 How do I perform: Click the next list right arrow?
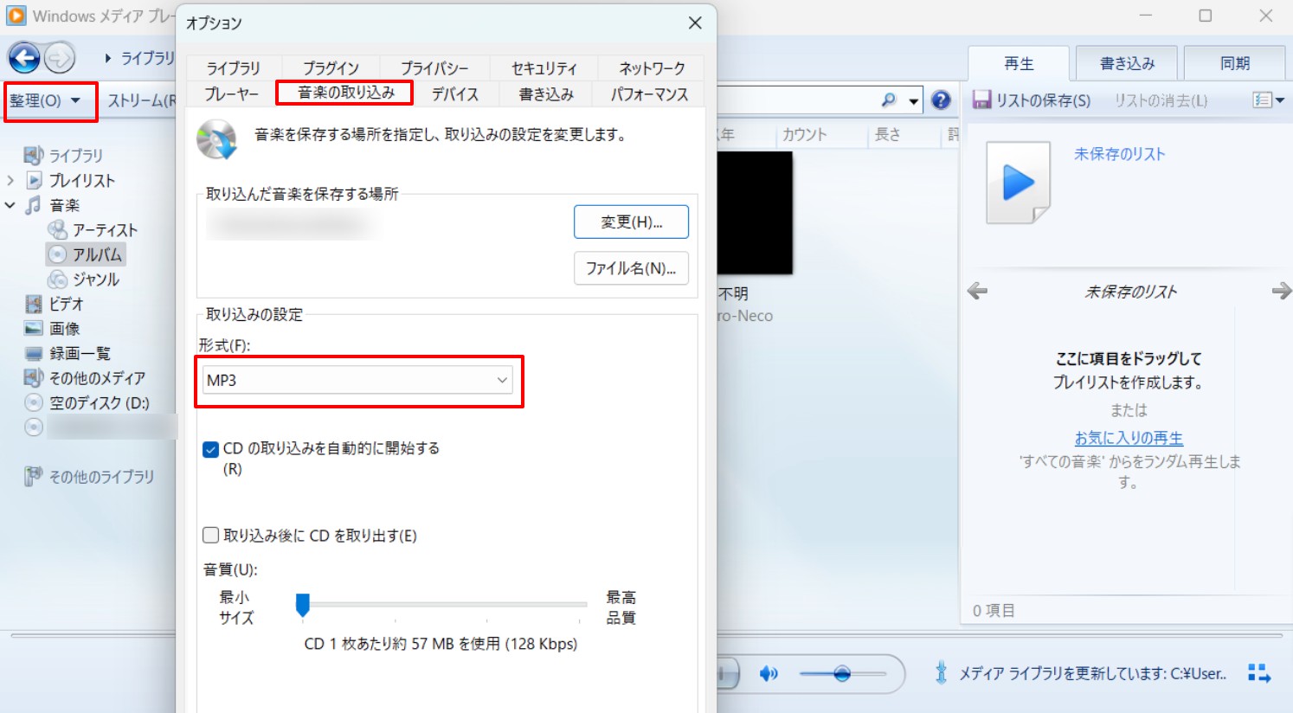pyautogui.click(x=1281, y=291)
